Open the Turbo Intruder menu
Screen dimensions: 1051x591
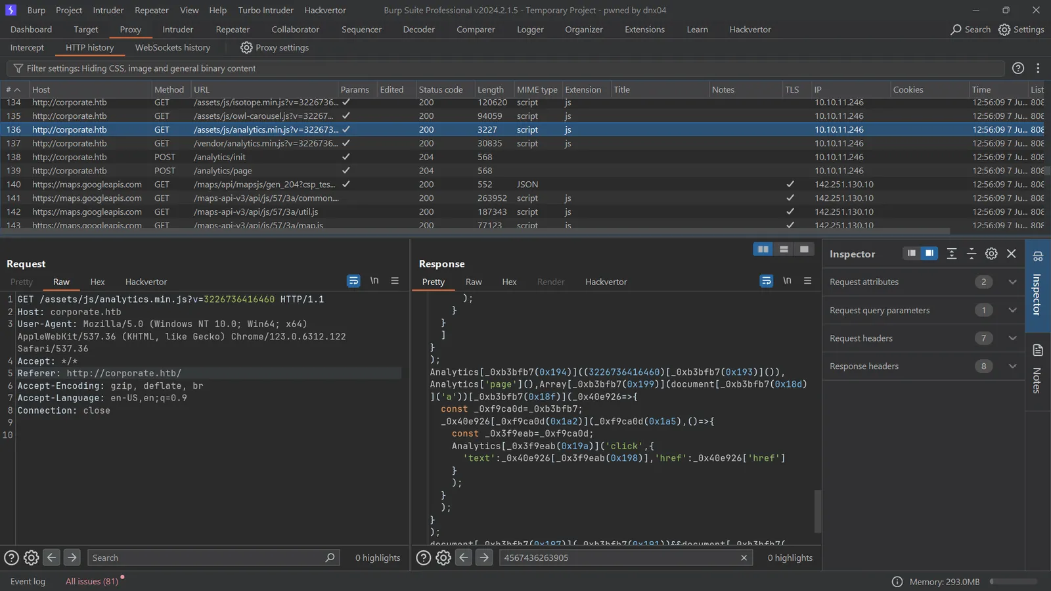[265, 11]
